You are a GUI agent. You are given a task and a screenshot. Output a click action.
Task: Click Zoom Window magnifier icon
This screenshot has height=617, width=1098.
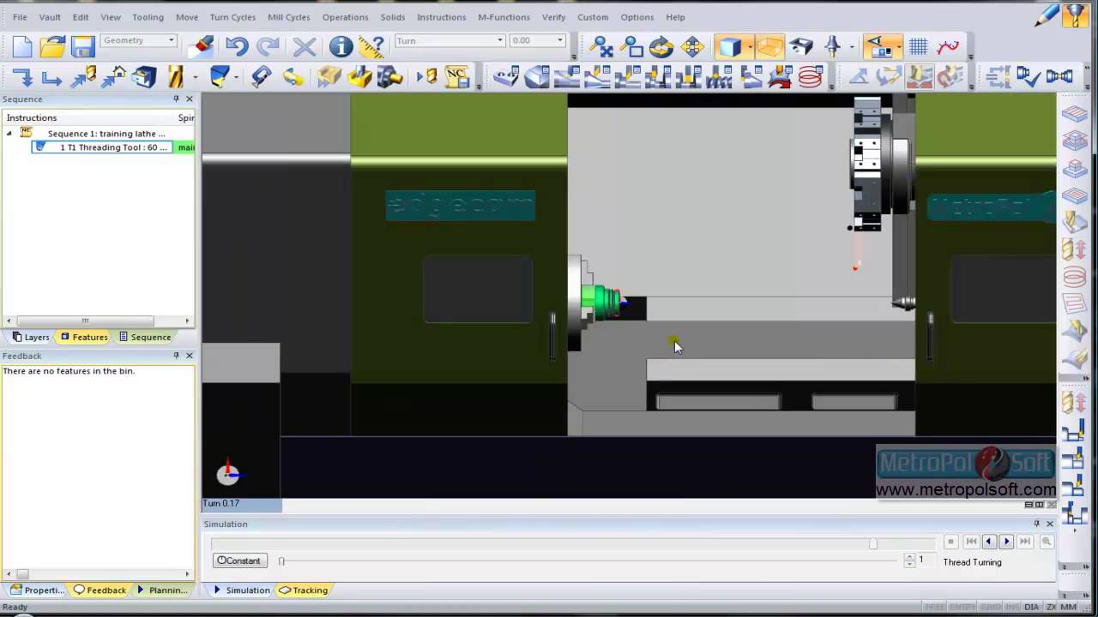631,46
